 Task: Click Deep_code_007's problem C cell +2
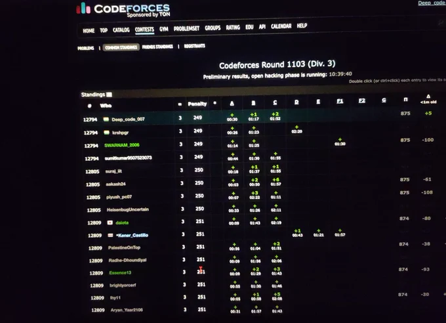(x=275, y=116)
